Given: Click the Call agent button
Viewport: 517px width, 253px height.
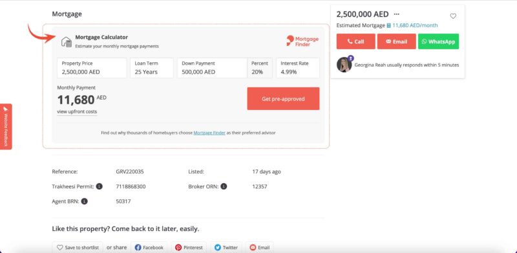Looking at the screenshot, I should pyautogui.click(x=356, y=41).
